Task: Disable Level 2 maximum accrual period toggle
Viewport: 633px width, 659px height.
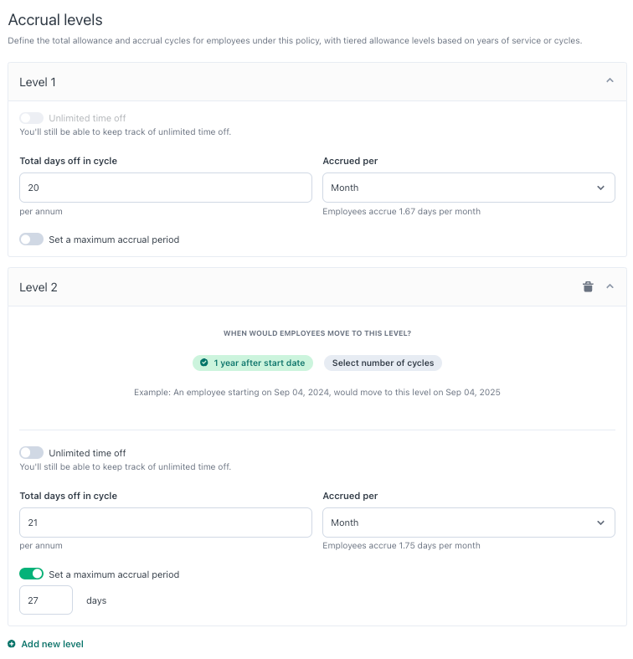Action: click(32, 574)
